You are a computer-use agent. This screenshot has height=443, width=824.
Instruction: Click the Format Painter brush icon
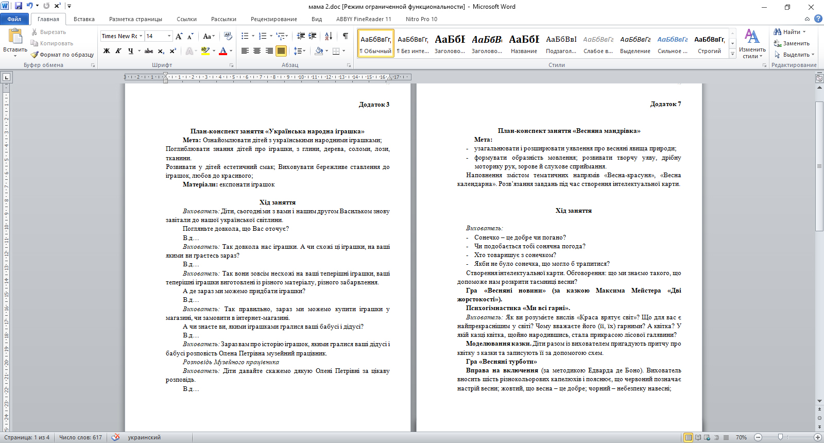pyautogui.click(x=35, y=55)
